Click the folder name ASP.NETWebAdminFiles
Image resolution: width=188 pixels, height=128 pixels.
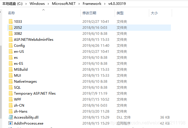tap(34, 40)
